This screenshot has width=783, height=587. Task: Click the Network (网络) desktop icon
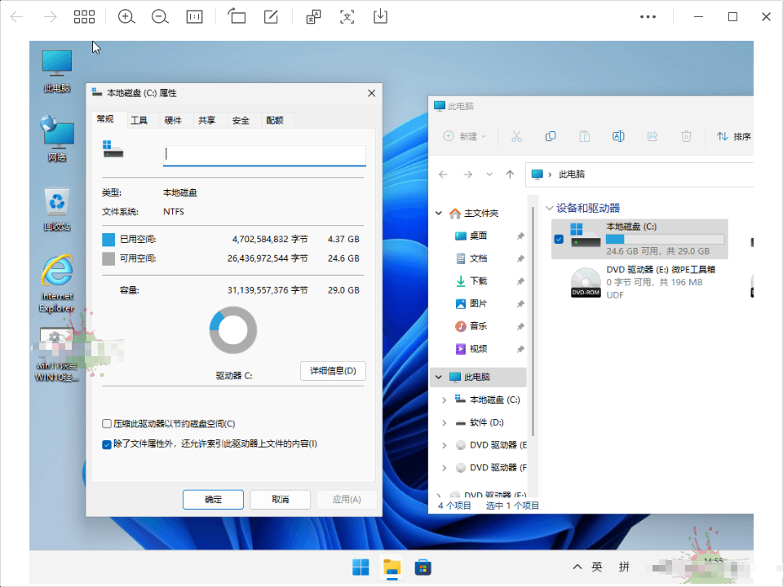[x=57, y=139]
